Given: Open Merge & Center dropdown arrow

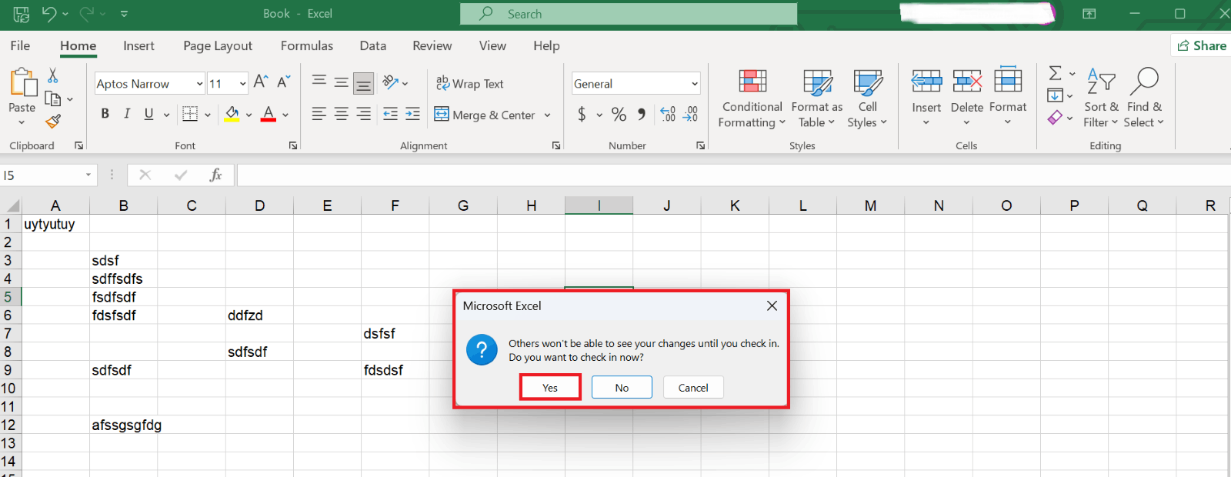Looking at the screenshot, I should pos(548,115).
